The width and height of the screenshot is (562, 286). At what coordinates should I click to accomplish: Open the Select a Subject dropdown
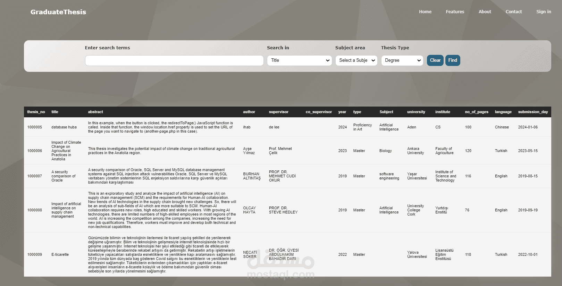click(x=357, y=60)
